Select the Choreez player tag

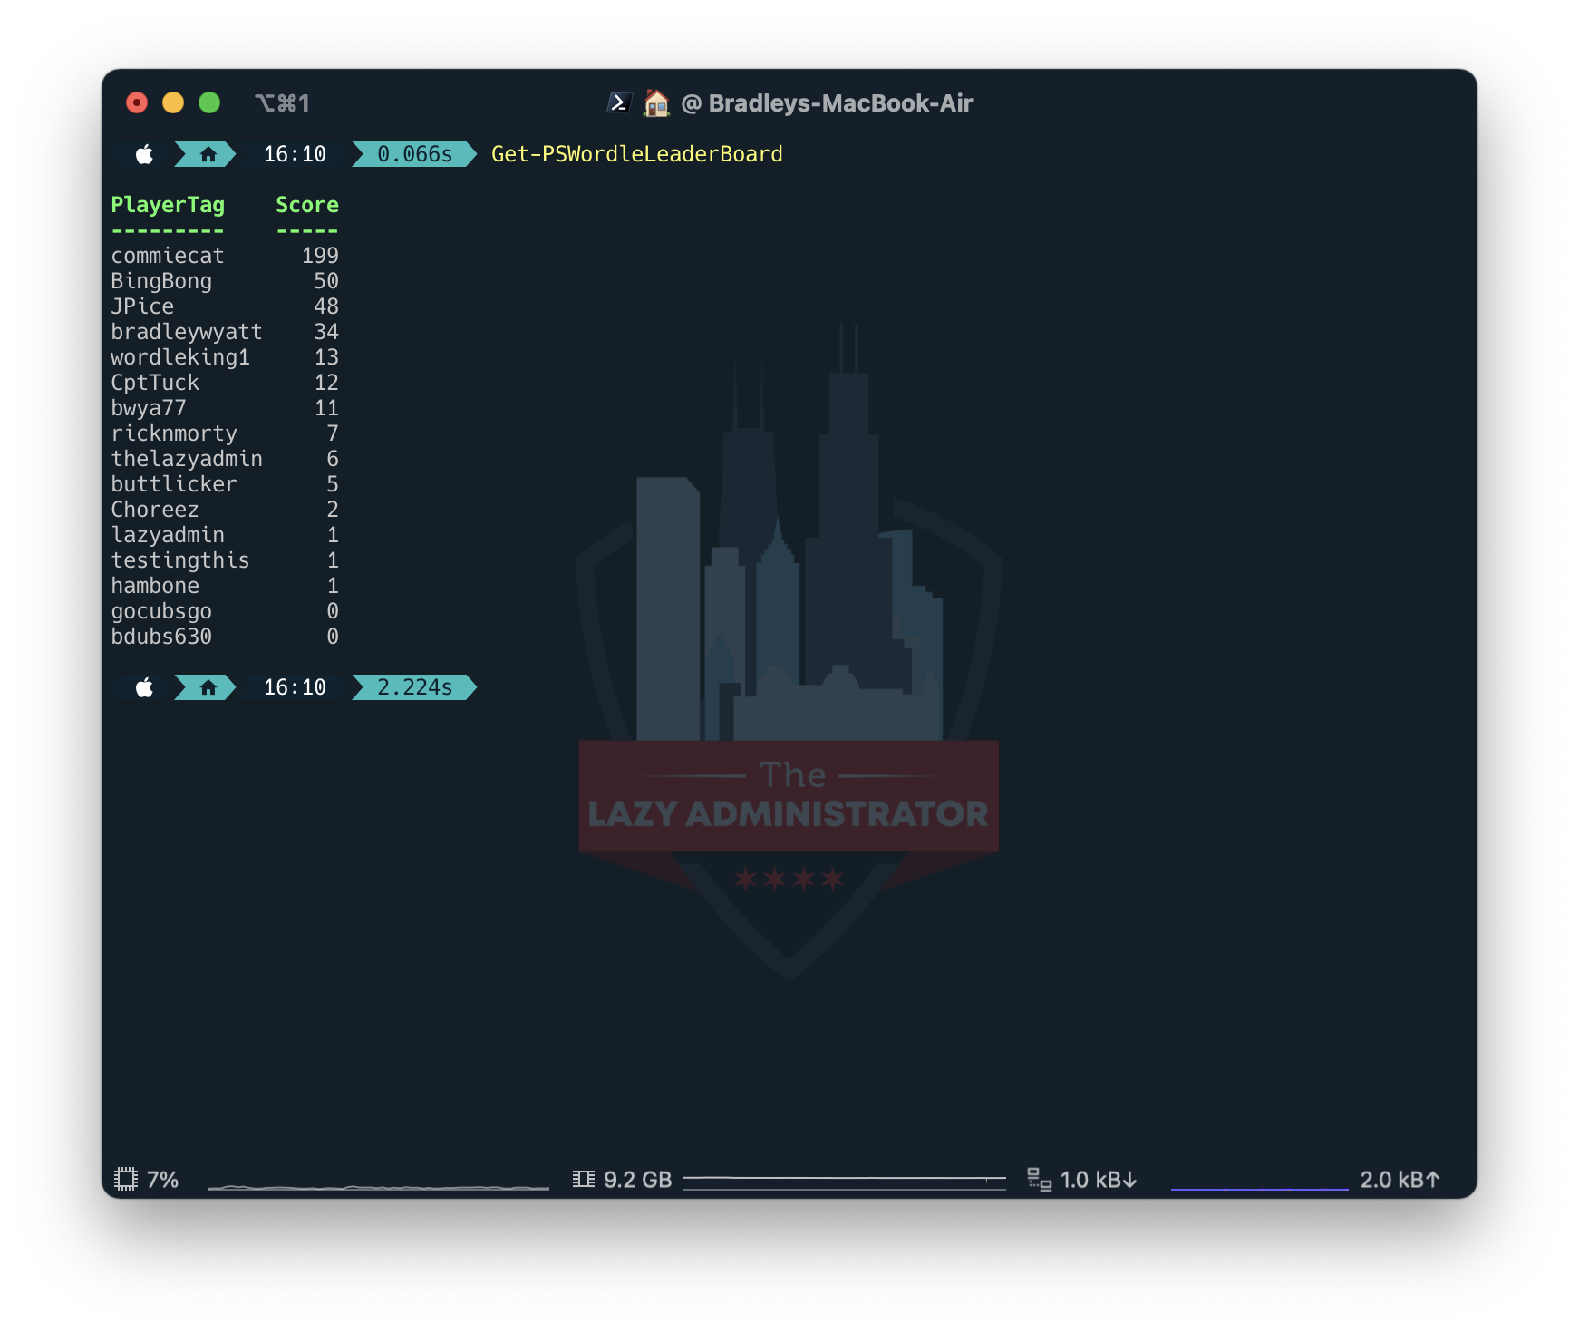click(x=155, y=510)
